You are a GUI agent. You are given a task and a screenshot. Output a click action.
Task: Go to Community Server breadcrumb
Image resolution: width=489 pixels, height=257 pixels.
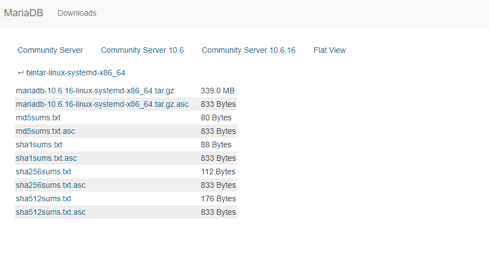(50, 50)
